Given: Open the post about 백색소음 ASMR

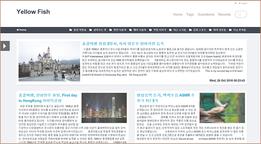Looking at the screenshot, I should [x=166, y=98].
